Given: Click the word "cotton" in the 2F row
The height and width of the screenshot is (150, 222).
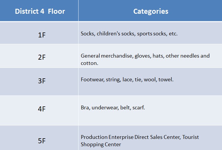Looking at the screenshot, I should pyautogui.click(x=88, y=63).
